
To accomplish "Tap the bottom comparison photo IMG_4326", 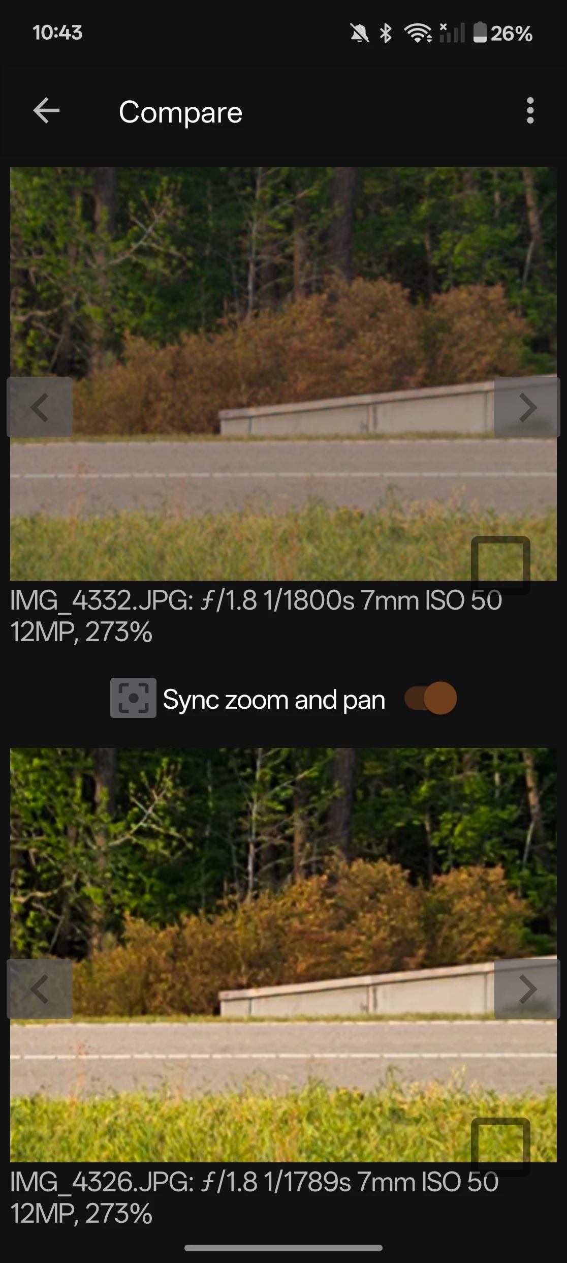I will click(283, 955).
